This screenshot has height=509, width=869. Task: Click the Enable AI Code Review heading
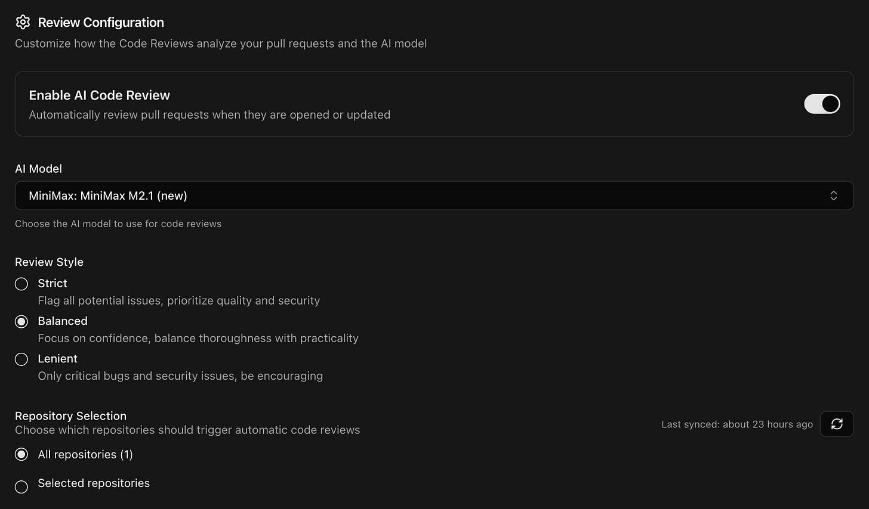click(99, 95)
